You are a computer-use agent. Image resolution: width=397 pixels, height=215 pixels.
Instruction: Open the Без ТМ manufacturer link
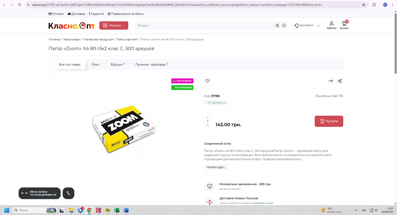tap(337, 96)
